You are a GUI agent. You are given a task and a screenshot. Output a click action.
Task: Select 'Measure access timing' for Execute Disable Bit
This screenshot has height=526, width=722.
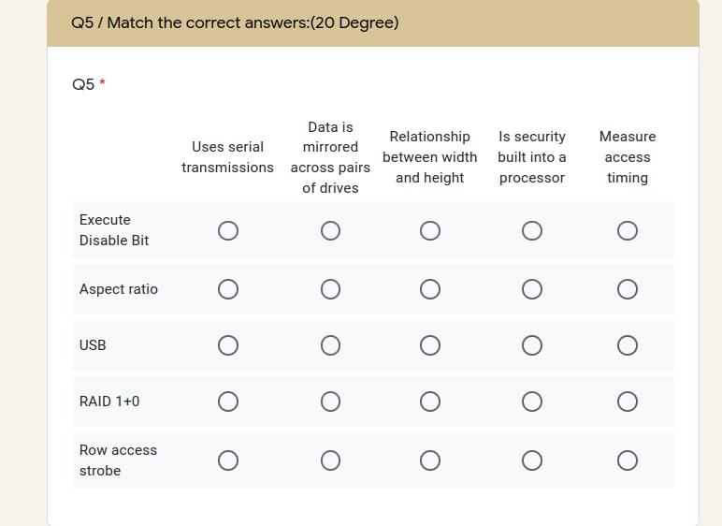coord(628,230)
